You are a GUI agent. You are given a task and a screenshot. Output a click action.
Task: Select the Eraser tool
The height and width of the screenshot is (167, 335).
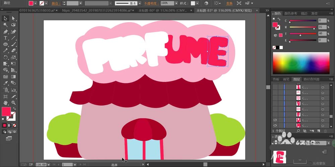tap(13, 51)
